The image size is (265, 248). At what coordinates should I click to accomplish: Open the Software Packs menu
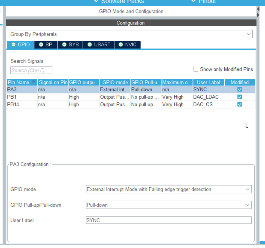tap(119, 1)
